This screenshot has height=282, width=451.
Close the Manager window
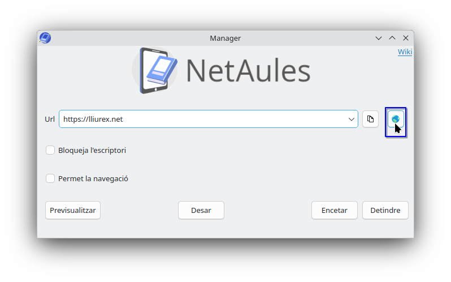(x=406, y=38)
